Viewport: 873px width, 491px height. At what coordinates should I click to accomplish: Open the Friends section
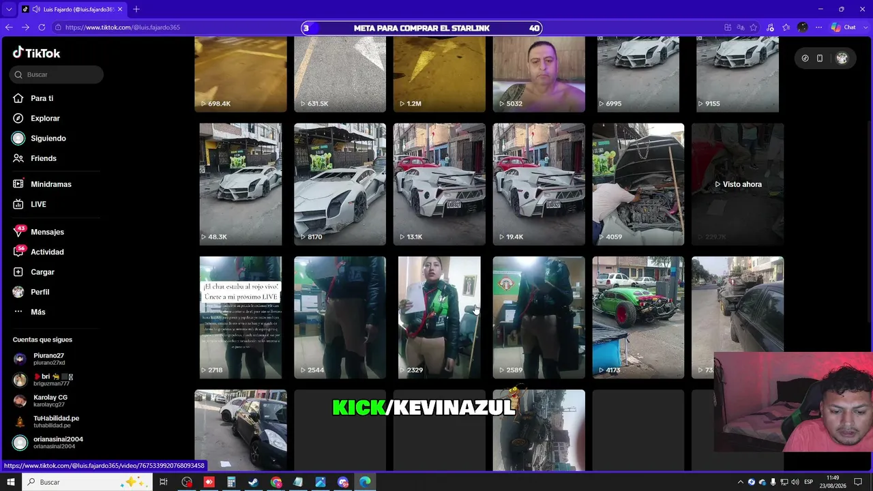[34, 158]
